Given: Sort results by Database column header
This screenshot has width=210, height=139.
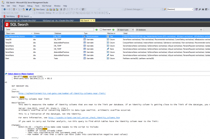Looking at the screenshot, I should 58,33.
